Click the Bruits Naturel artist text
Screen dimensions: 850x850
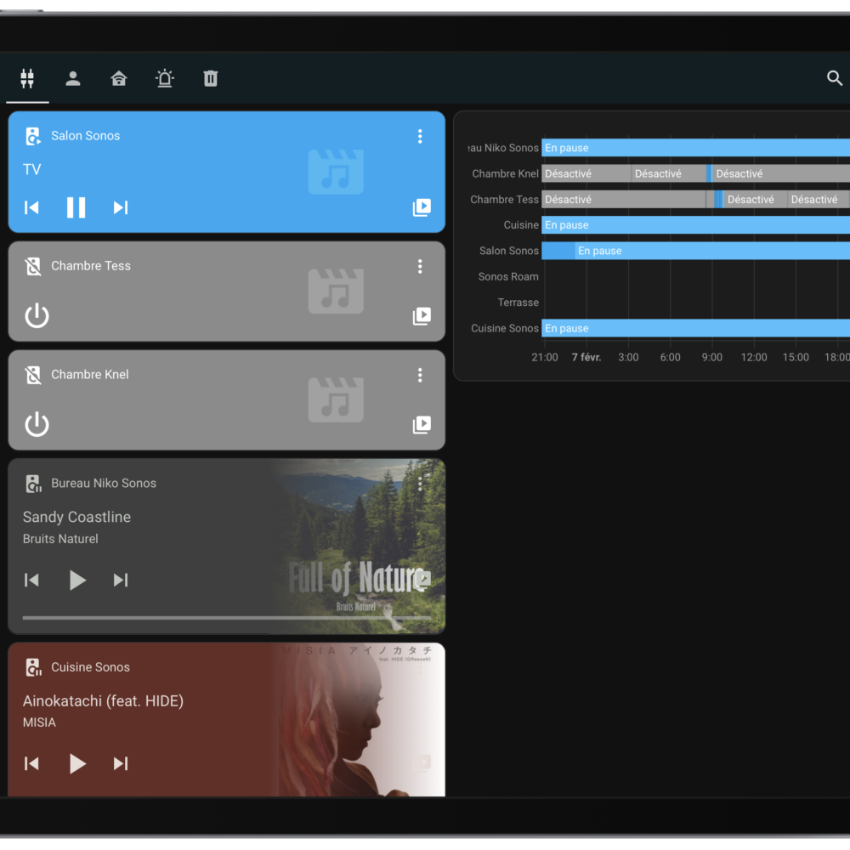click(60, 539)
